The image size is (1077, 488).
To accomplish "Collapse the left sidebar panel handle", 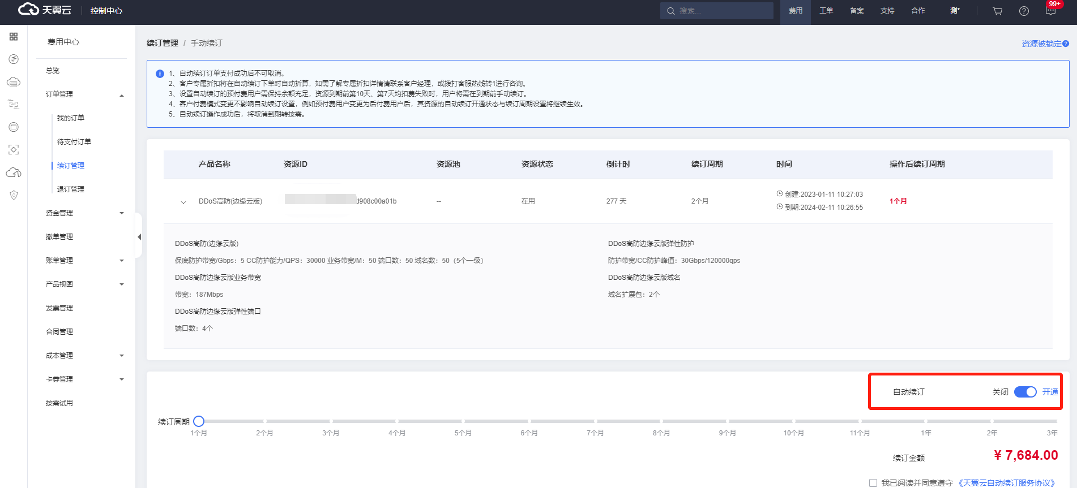I will coord(139,237).
